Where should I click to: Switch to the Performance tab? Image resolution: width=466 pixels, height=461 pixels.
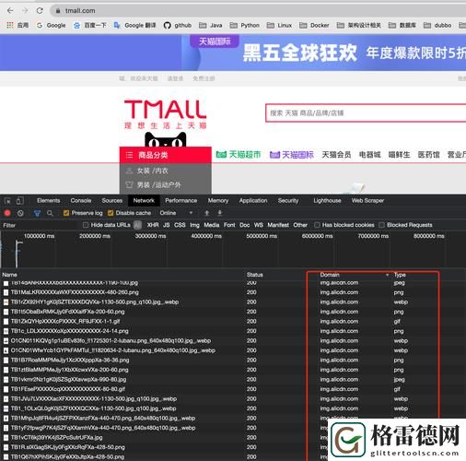[181, 201]
